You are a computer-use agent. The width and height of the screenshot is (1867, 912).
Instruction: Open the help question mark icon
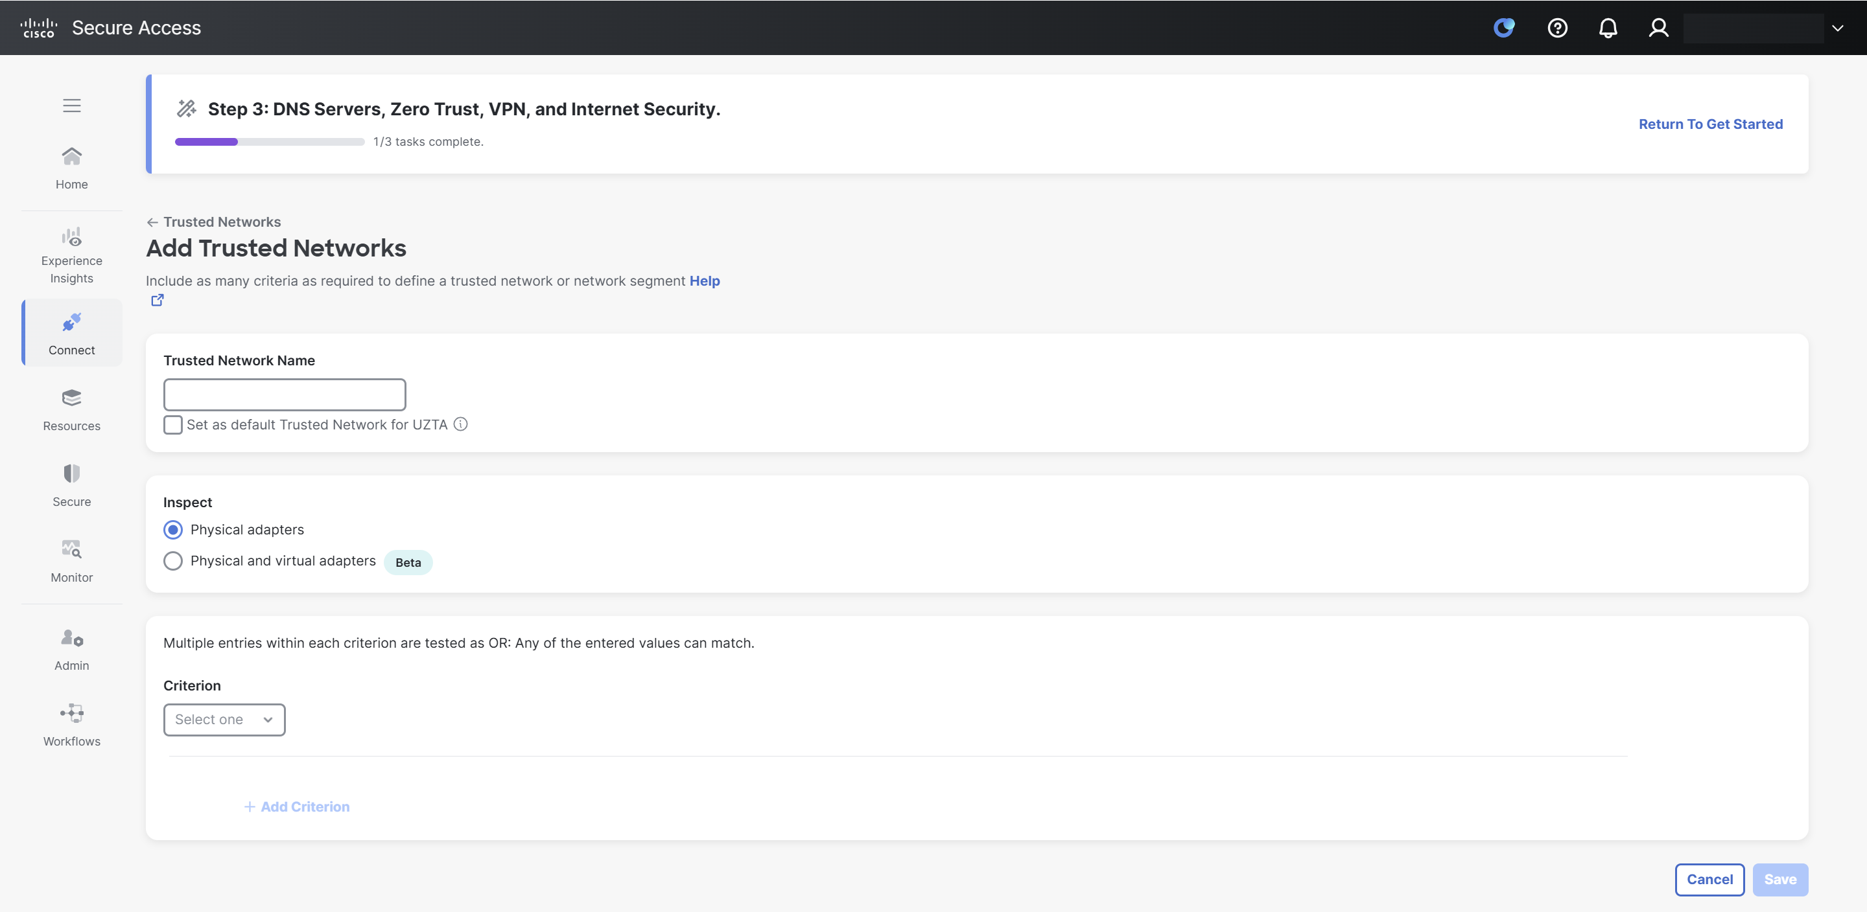click(1558, 27)
